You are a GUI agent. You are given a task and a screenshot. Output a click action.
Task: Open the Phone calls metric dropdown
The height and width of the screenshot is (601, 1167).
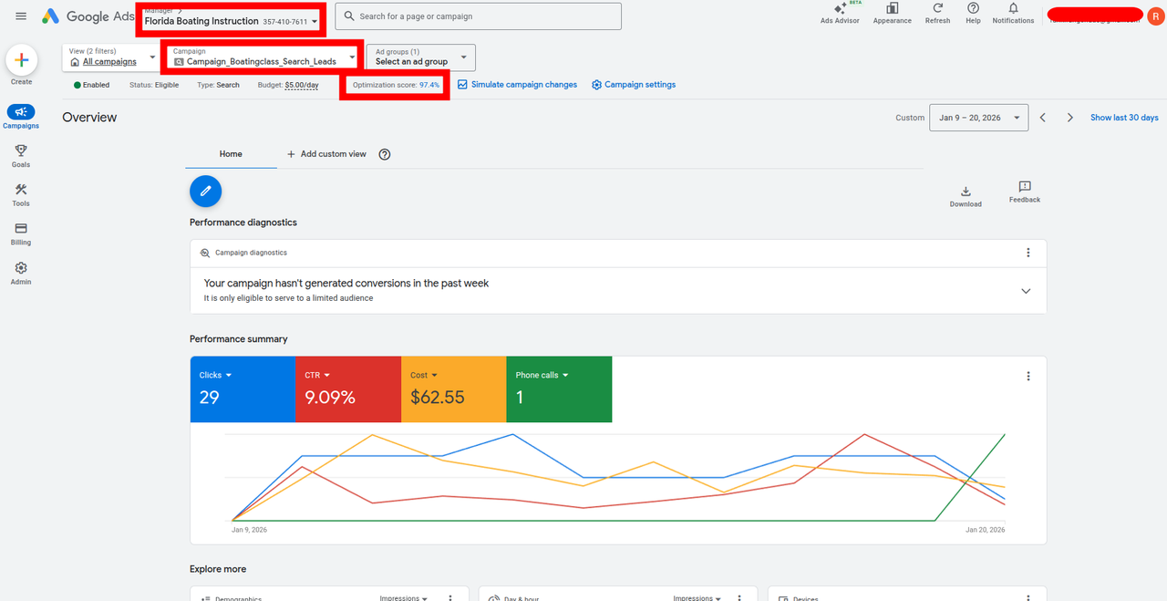(542, 375)
